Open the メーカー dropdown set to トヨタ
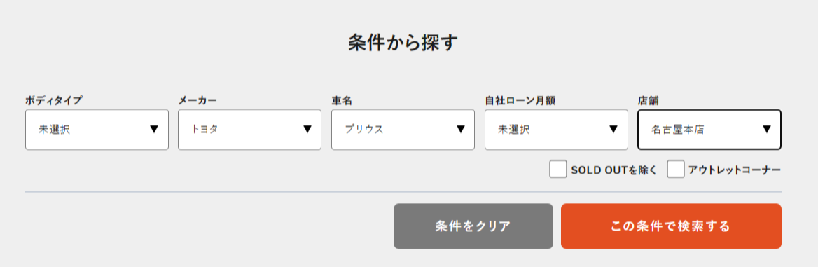Image resolution: width=818 pixels, height=267 pixels. (249, 130)
